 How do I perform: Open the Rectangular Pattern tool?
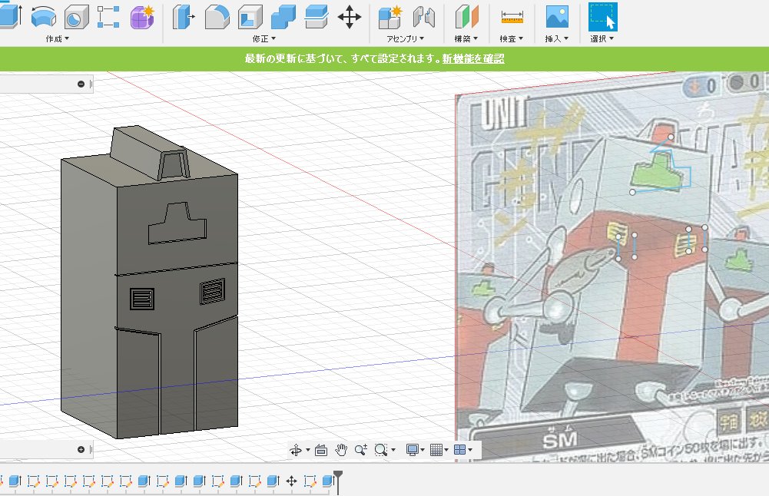pyautogui.click(x=108, y=17)
